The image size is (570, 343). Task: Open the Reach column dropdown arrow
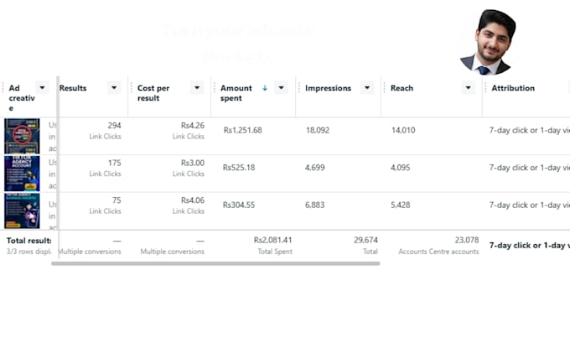(469, 88)
